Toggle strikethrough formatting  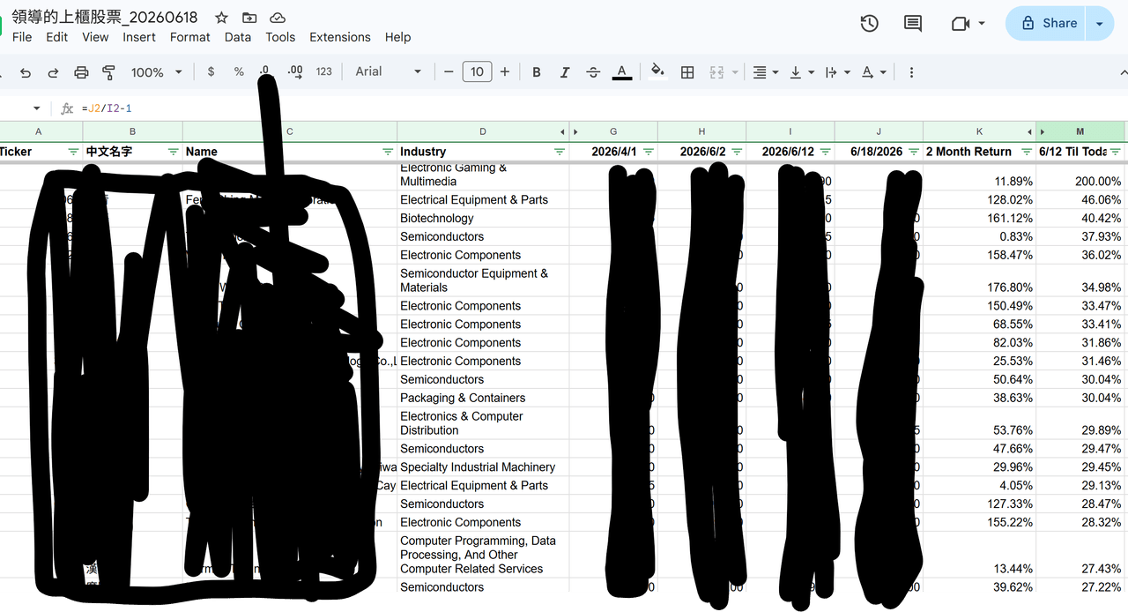[x=593, y=72]
